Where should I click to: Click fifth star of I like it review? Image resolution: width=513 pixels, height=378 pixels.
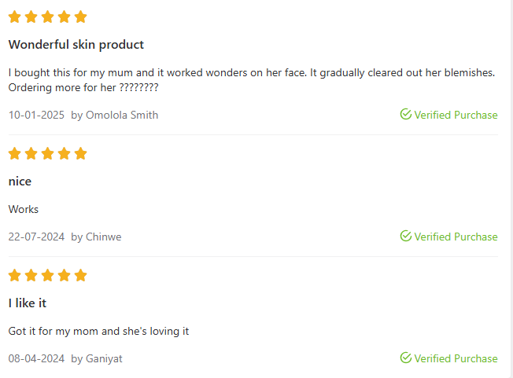pos(80,275)
